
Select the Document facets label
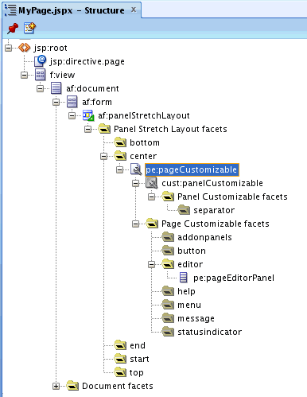click(118, 386)
